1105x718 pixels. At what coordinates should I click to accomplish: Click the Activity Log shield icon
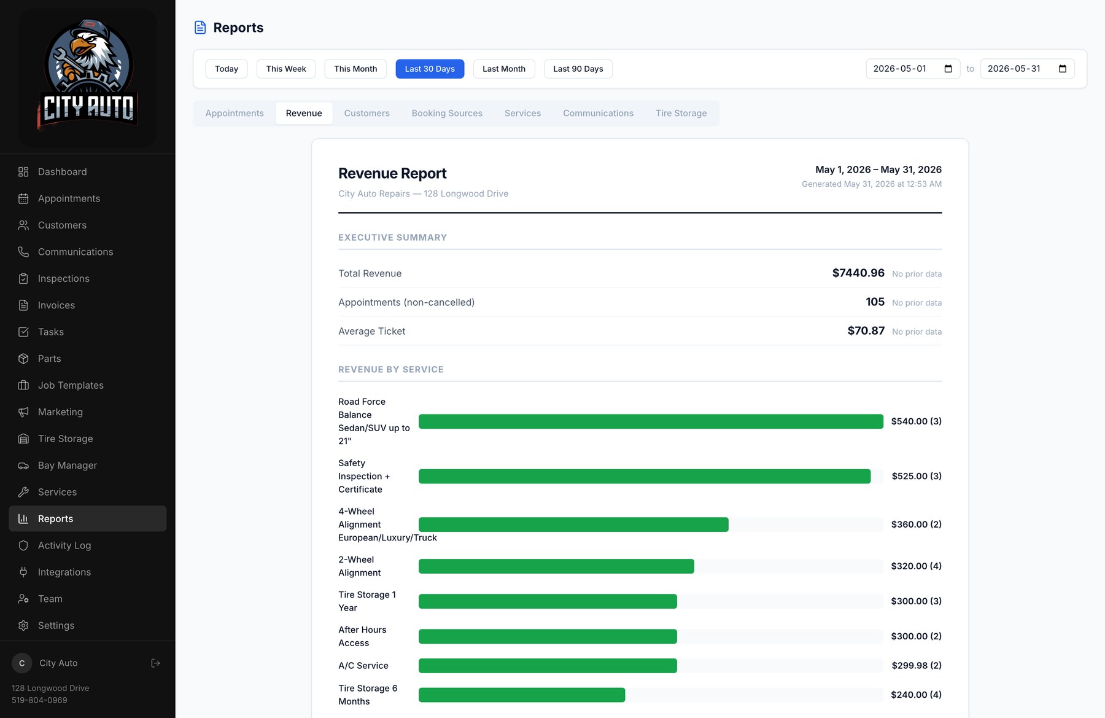[23, 545]
